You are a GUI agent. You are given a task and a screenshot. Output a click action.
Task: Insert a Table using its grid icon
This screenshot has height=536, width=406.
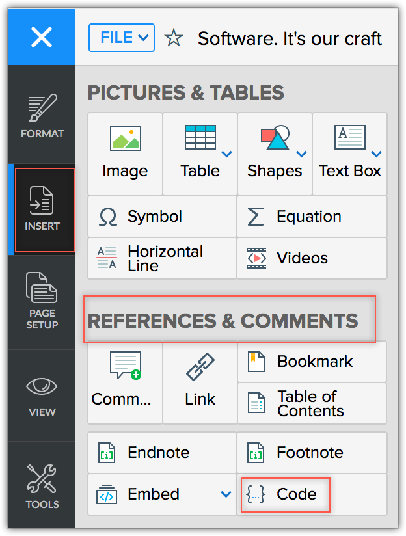click(200, 137)
